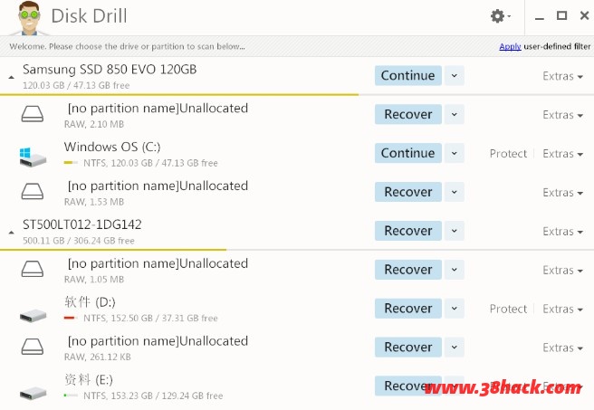Open Extras menu for 2.10 MB unallocated
Screen dimensions: 594x410
(x=562, y=115)
